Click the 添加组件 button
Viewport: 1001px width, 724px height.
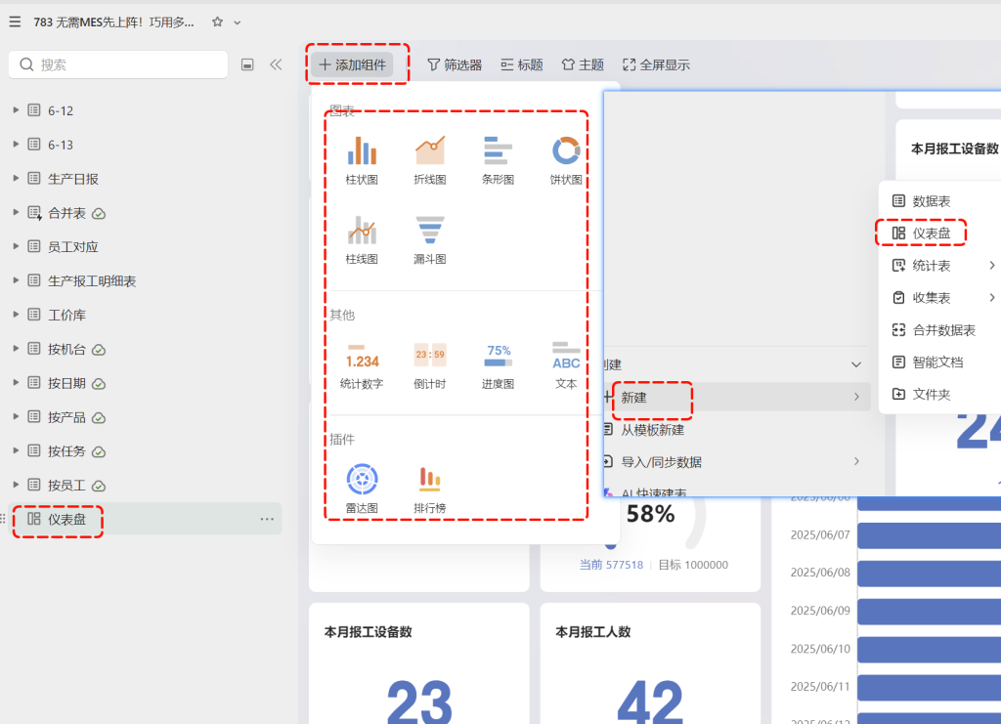point(352,64)
